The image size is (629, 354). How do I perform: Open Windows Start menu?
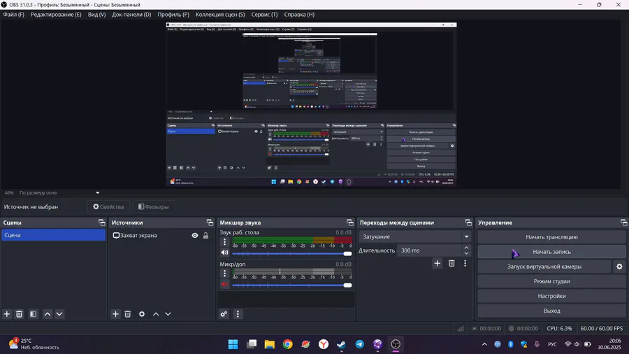coord(233,344)
